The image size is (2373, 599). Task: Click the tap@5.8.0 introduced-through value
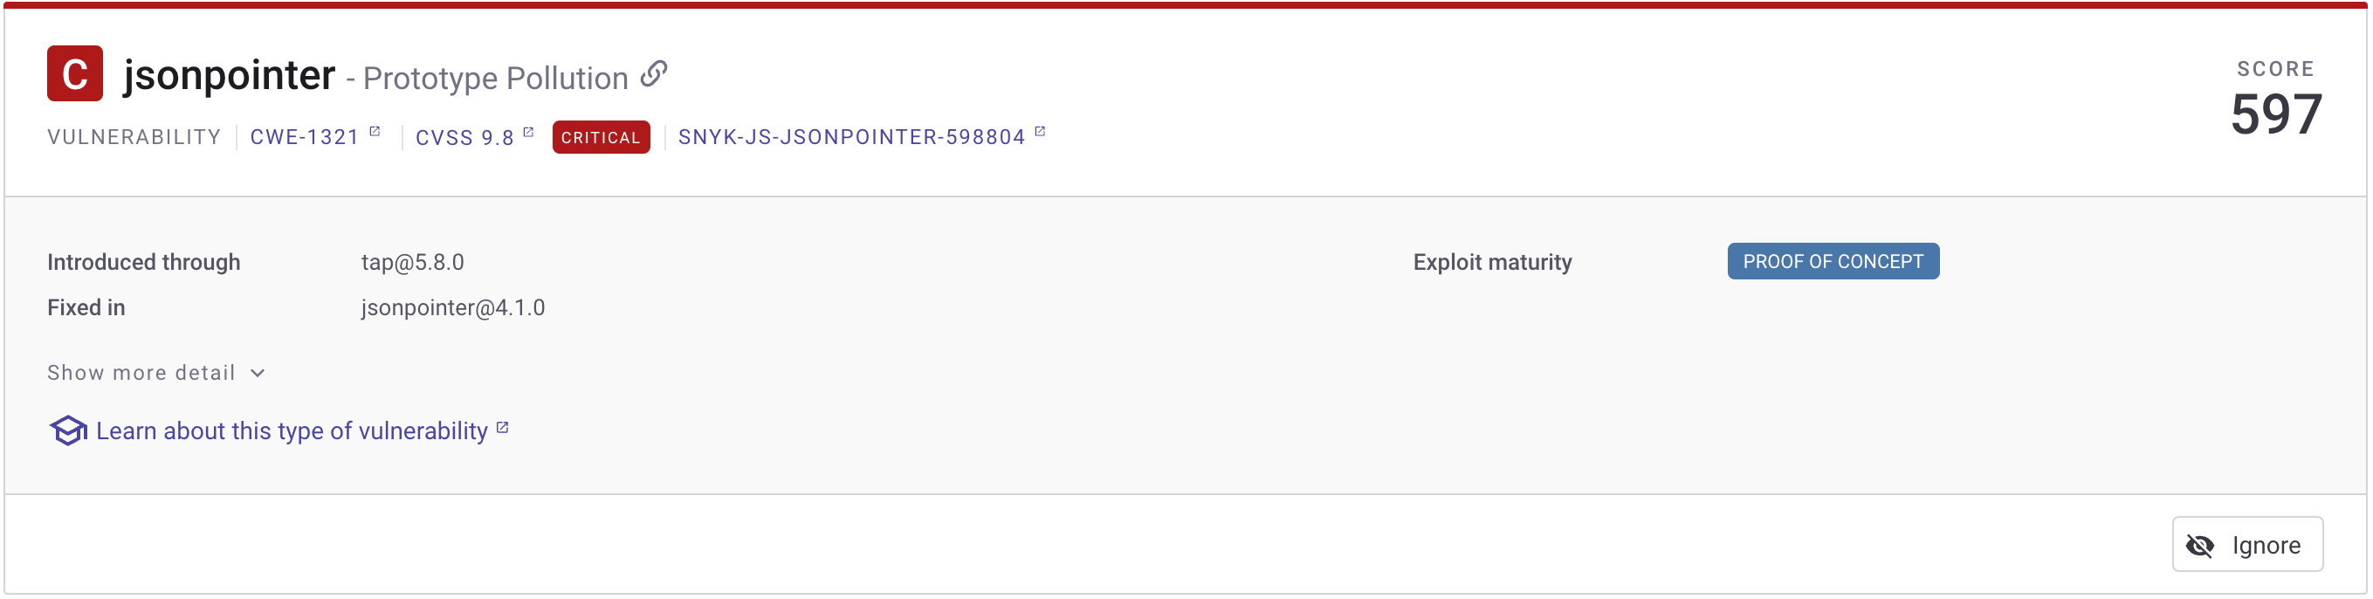click(x=413, y=263)
